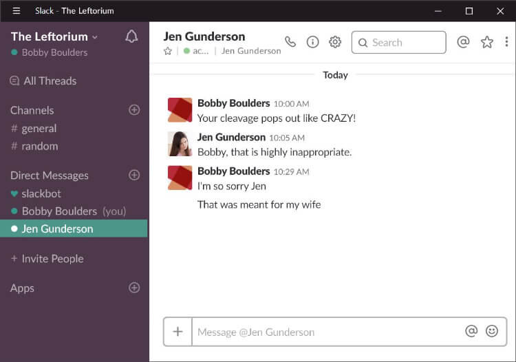
Task: Open notifications bell in sidebar
Action: tap(131, 36)
